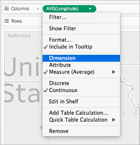Click the Columns shelf icon
Screen dimensions: 140x145
[x=7, y=9]
